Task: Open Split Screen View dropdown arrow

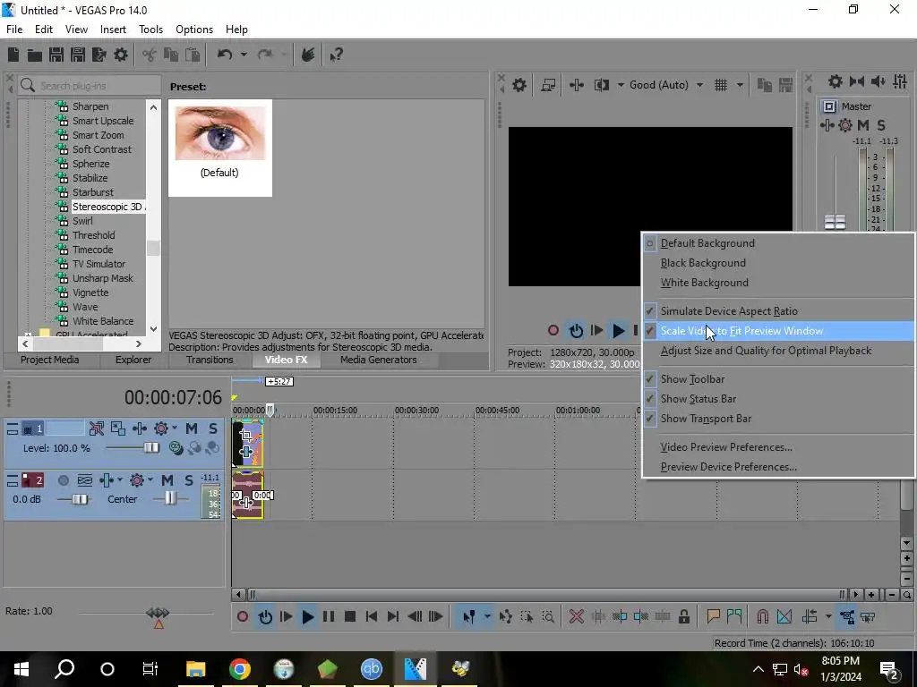Action: 621,85
